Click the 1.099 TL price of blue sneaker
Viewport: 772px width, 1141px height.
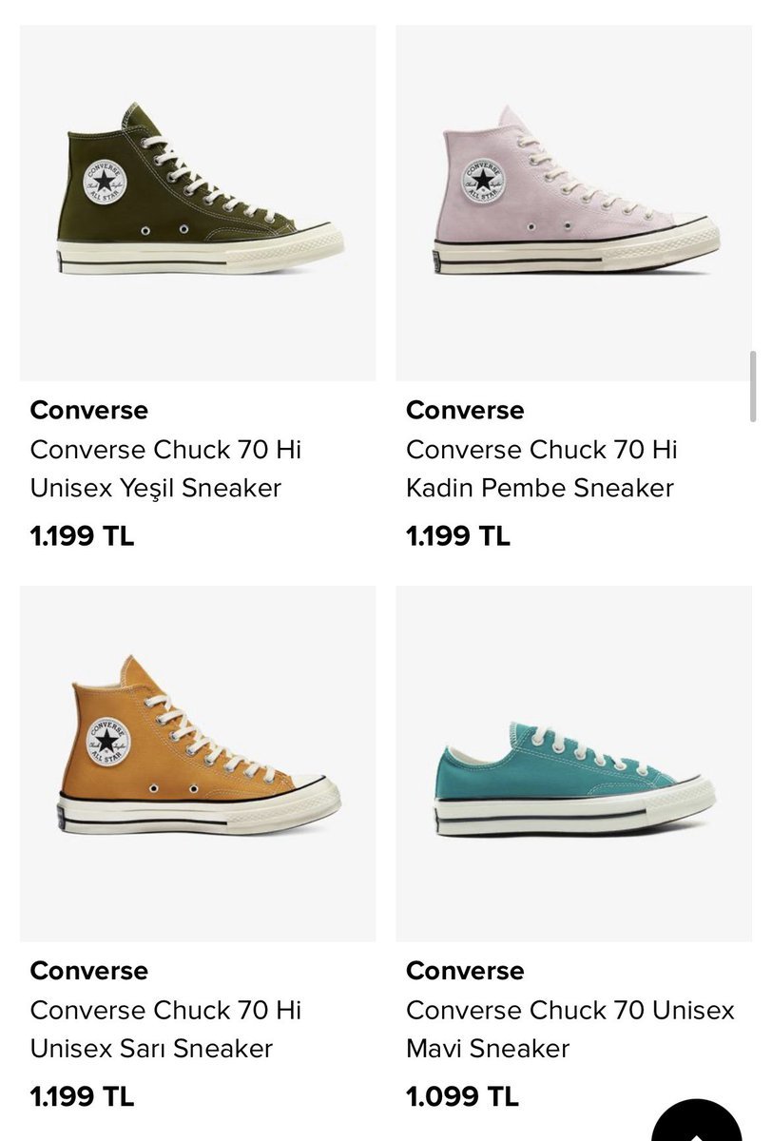[x=463, y=1096]
